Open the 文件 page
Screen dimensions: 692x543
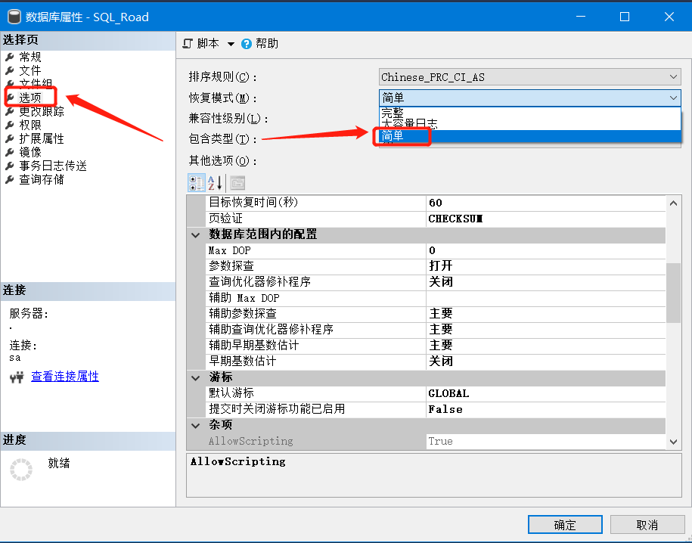tap(30, 70)
